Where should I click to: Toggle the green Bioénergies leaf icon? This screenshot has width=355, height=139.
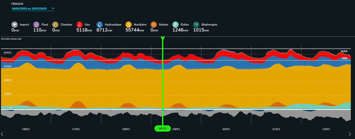(196, 24)
